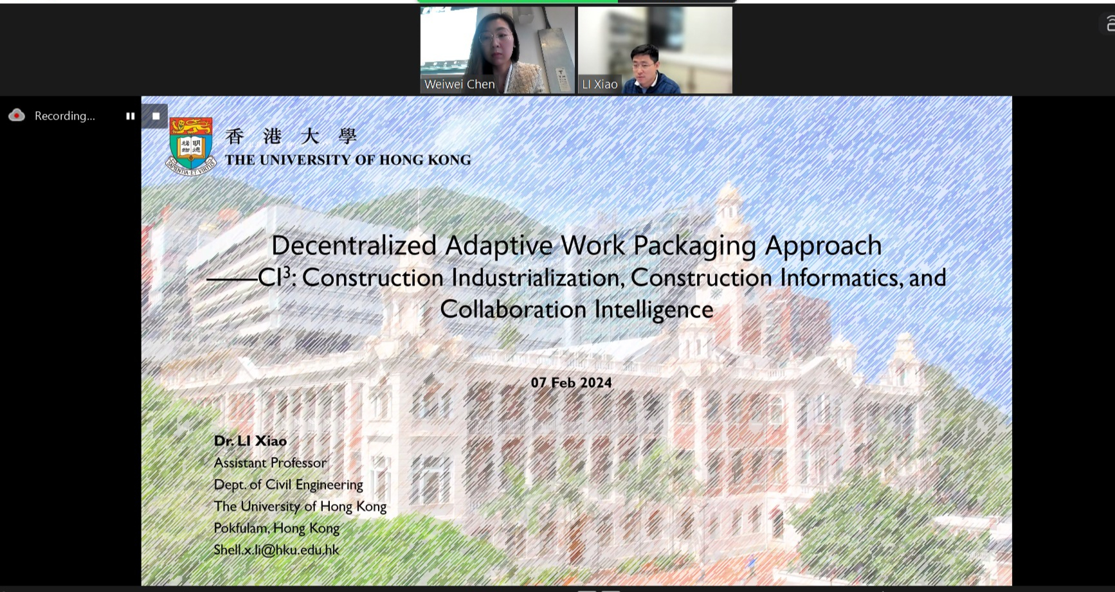This screenshot has height=592, width=1115.
Task: Click the Dept. of Civil Engineering line
Action: 288,485
